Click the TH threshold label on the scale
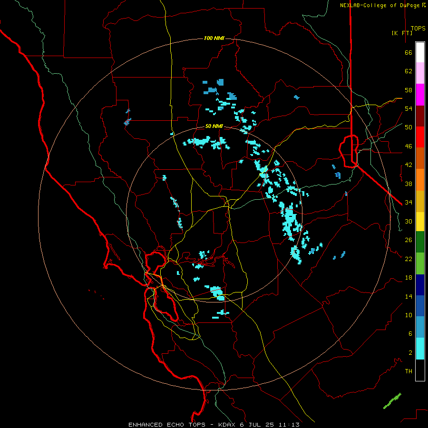The width and height of the screenshot is (428, 428). click(x=409, y=371)
